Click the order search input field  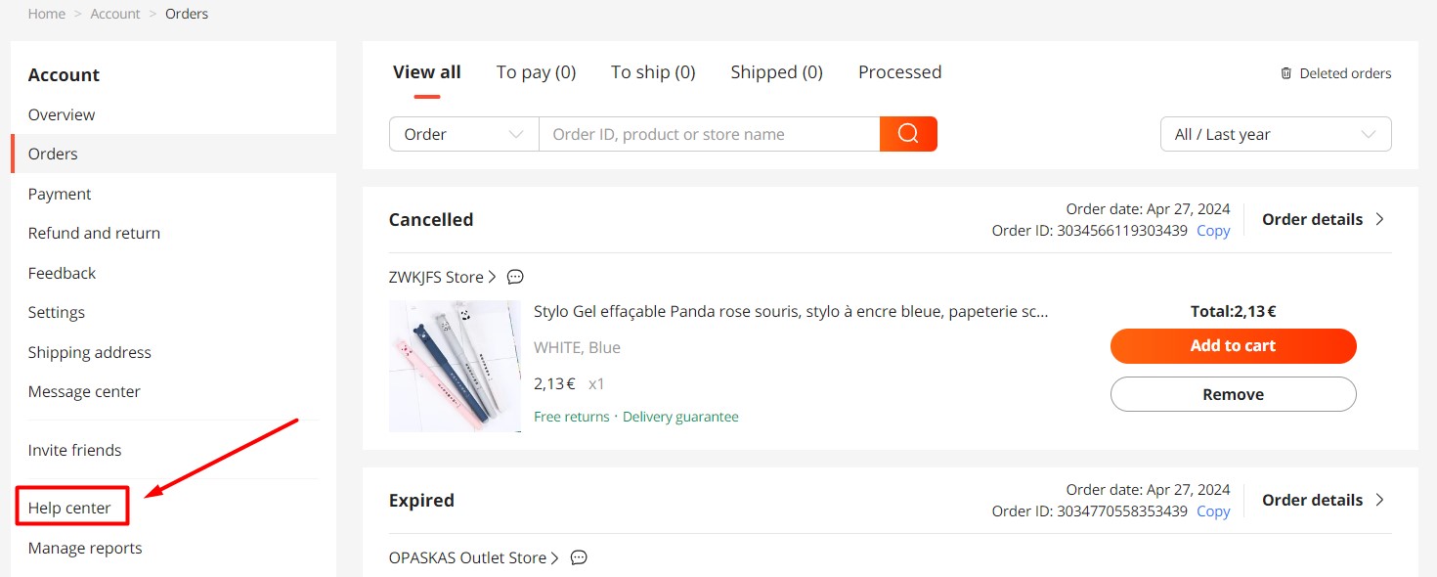pyautogui.click(x=709, y=134)
